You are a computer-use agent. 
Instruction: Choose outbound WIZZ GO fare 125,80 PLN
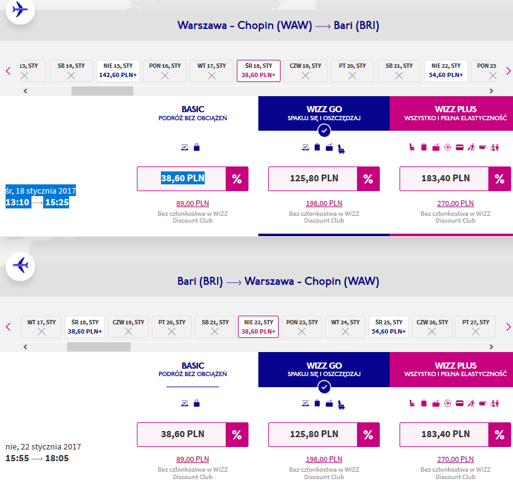tap(313, 179)
